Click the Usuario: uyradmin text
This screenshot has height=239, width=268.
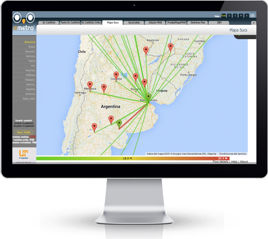[24, 121]
